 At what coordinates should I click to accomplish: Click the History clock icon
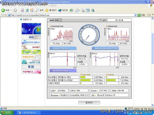coord(71,10)
